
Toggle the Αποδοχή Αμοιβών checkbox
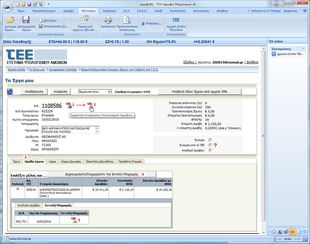coord(210,150)
